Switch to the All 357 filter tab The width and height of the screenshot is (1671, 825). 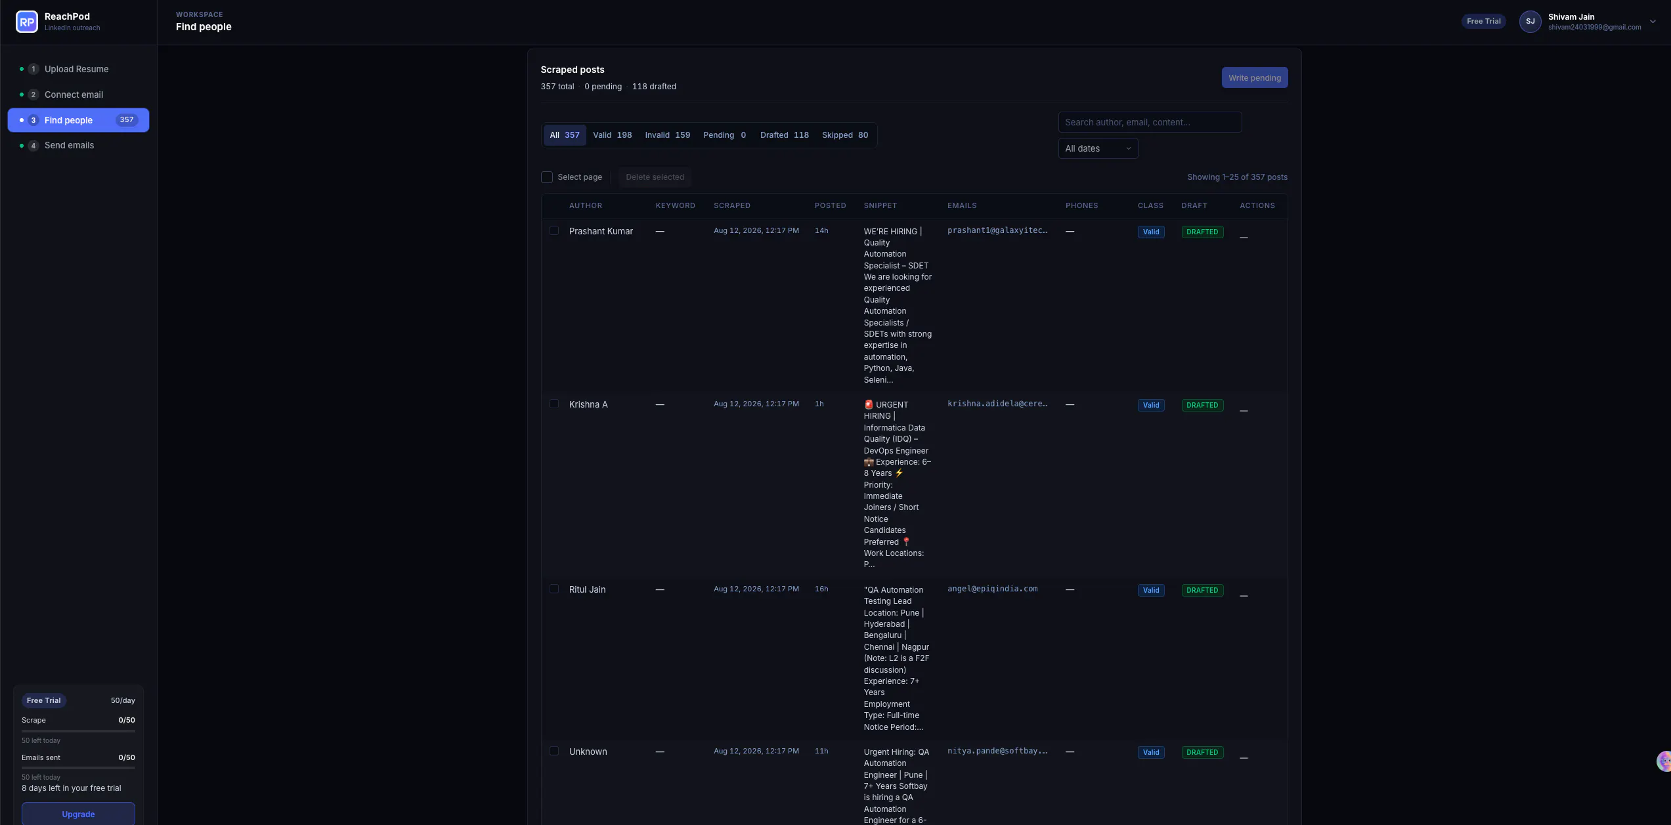(x=565, y=135)
